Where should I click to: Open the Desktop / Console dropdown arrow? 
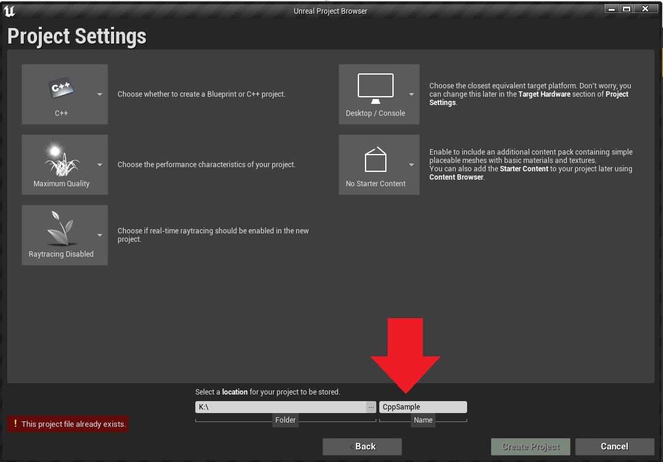pos(412,94)
